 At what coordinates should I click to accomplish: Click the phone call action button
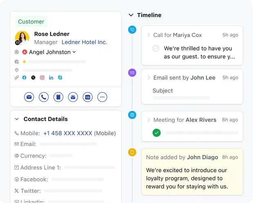(x=44, y=97)
